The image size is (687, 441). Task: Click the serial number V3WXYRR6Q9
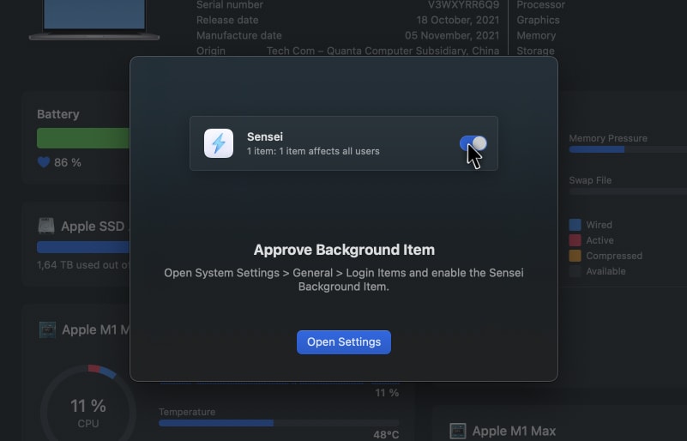coord(463,5)
